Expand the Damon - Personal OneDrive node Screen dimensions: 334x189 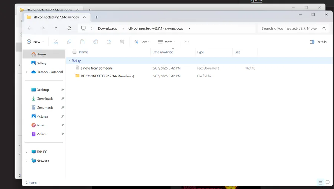click(27, 72)
